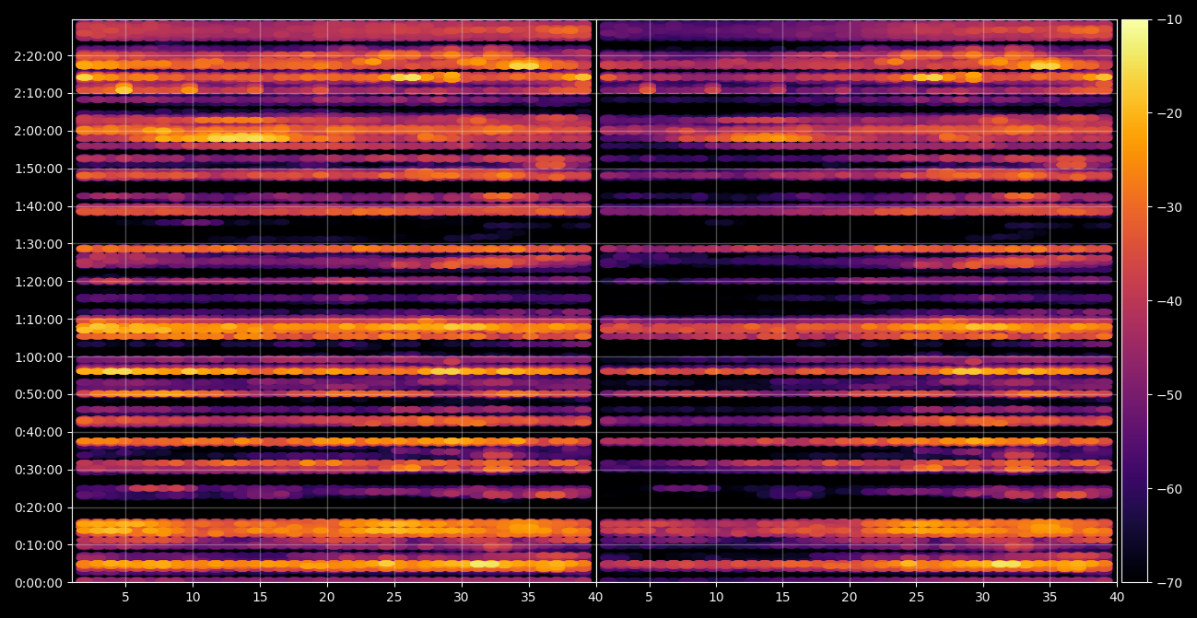The width and height of the screenshot is (1197, 618).
Task: Click x-axis label 25 of the right subplot
Action: pyautogui.click(x=916, y=597)
